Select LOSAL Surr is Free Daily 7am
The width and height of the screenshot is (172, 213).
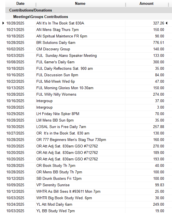tap(61, 127)
